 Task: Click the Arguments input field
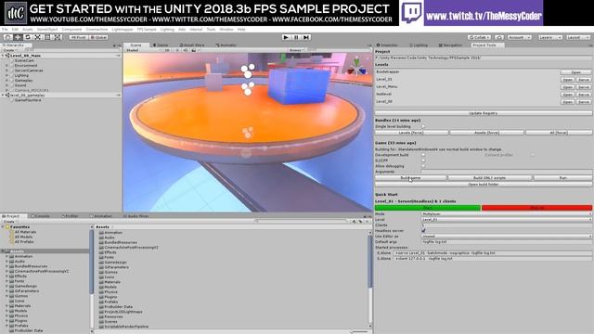[507, 172]
